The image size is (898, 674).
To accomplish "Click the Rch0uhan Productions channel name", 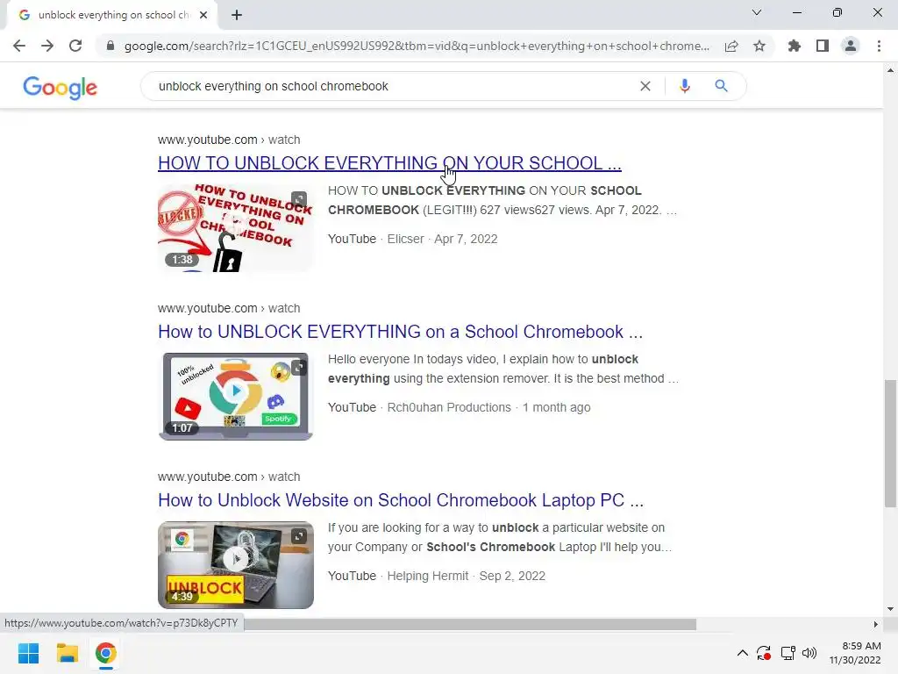I will pos(449,407).
